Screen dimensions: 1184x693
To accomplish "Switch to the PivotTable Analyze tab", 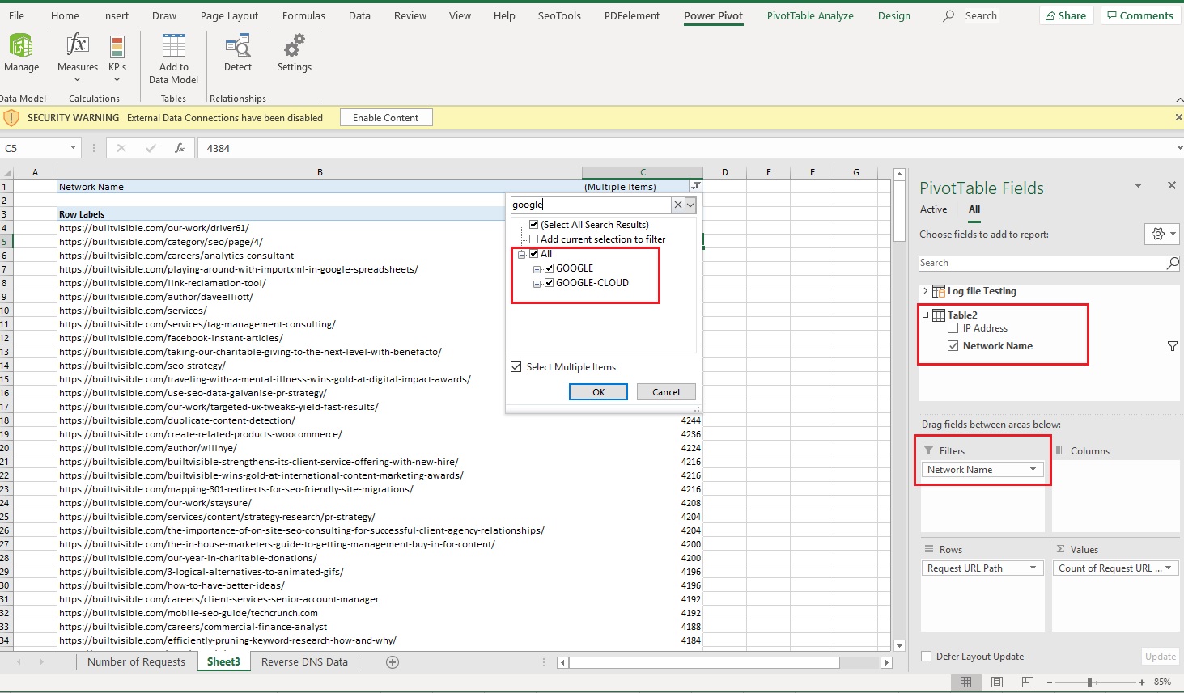I will (810, 15).
